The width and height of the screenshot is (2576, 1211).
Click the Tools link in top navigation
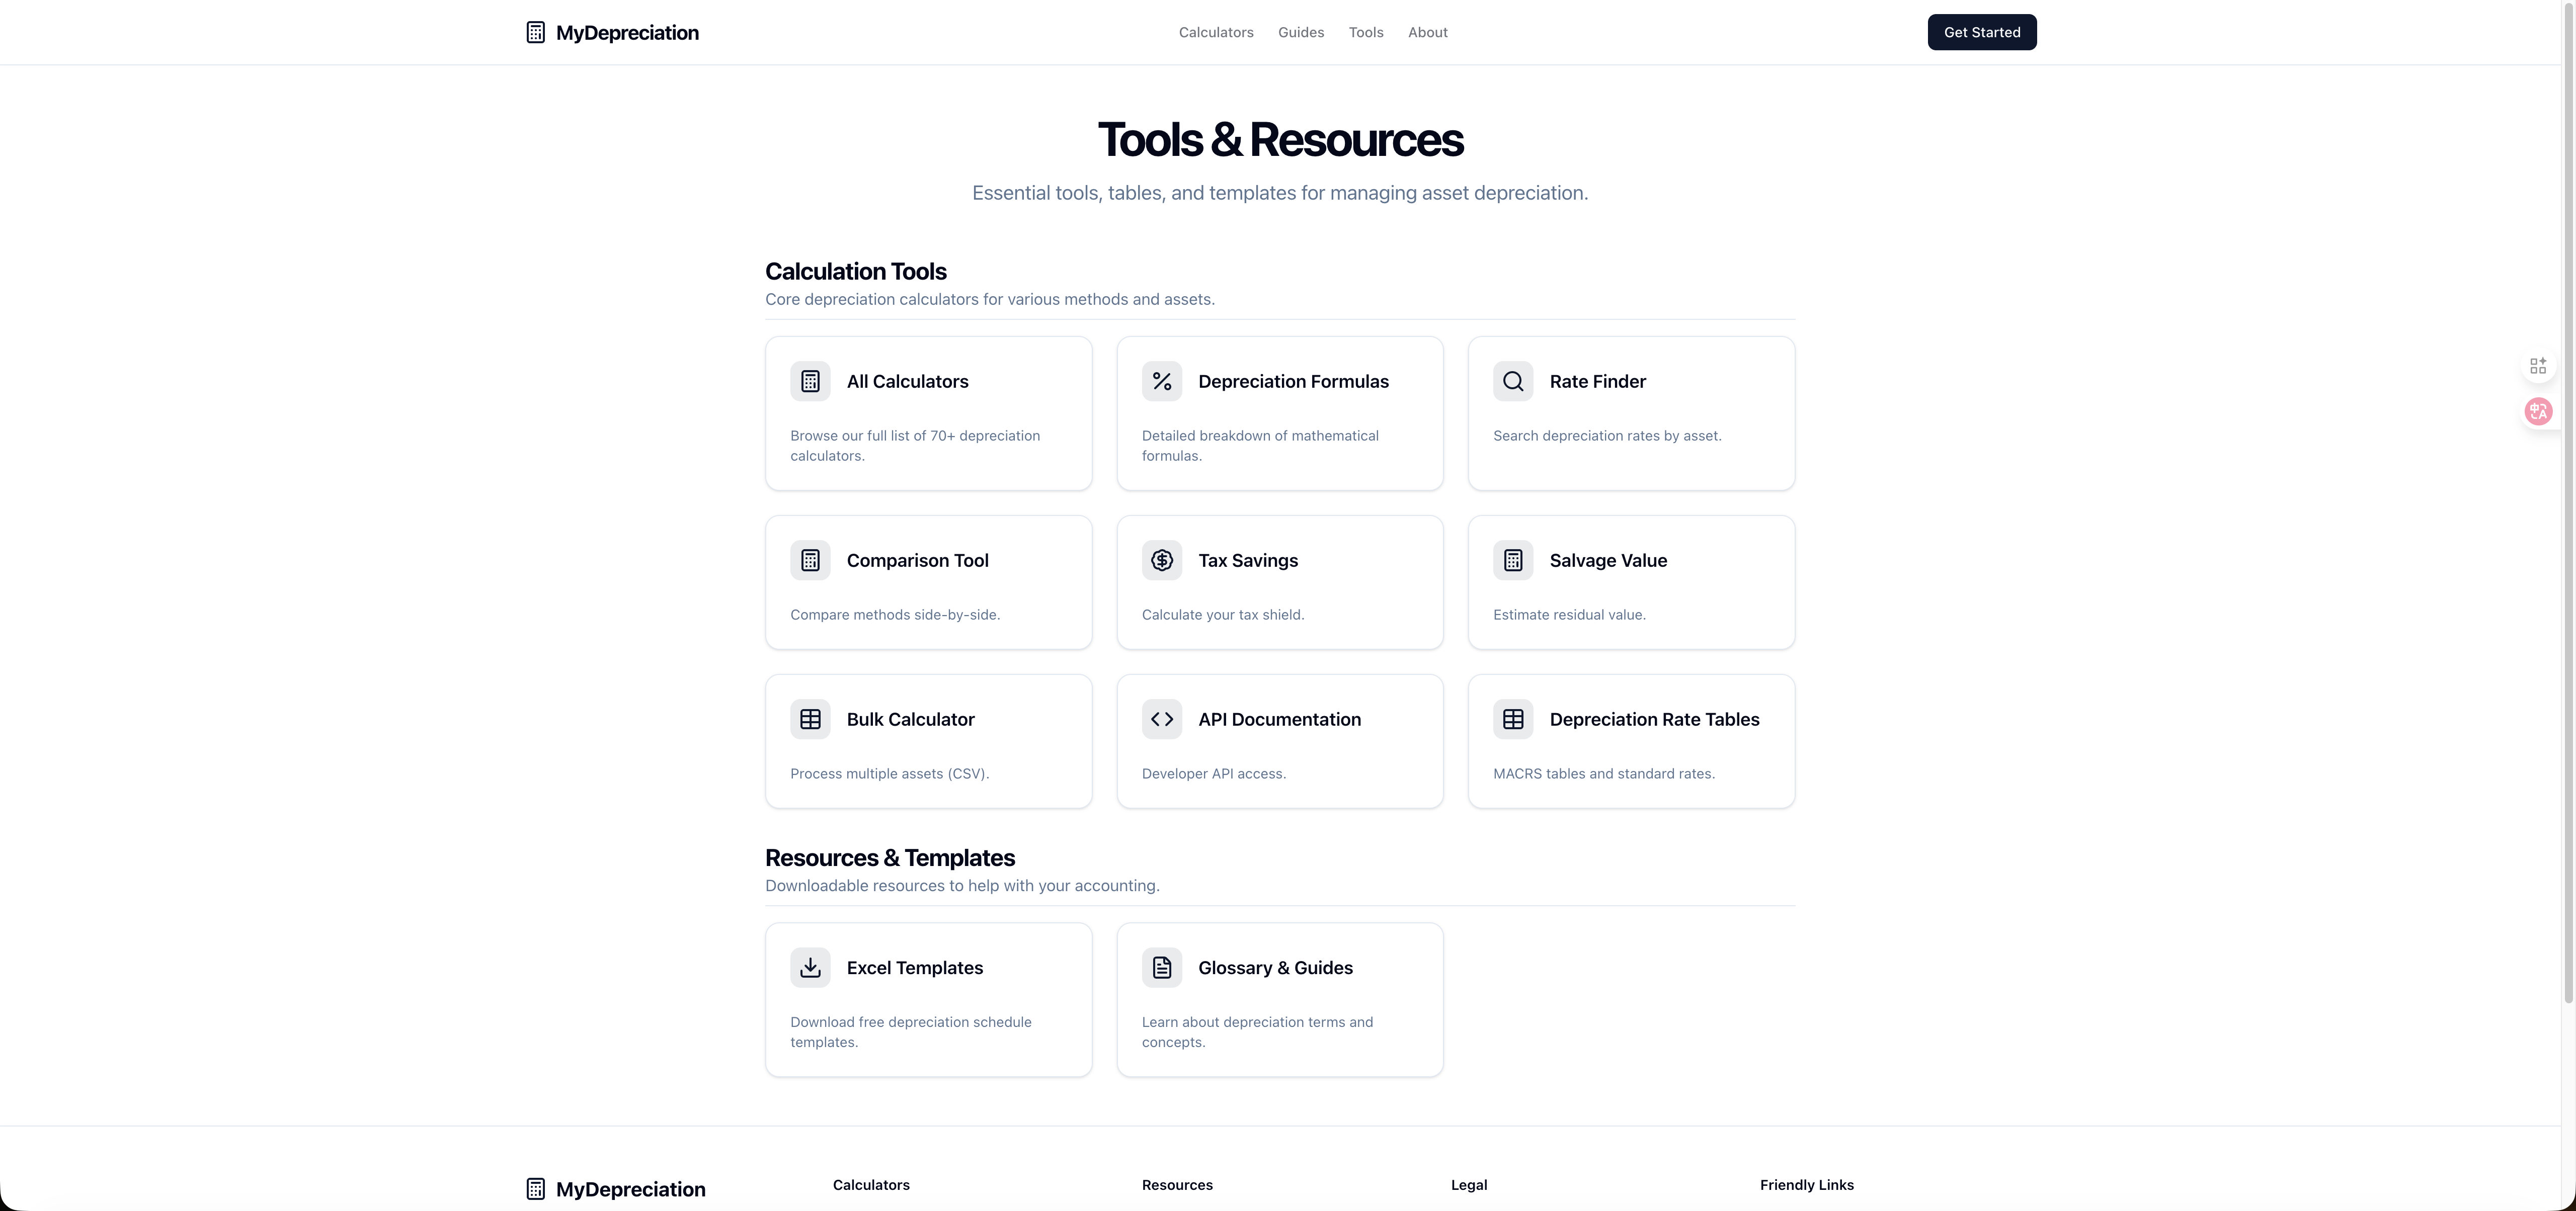pyautogui.click(x=1365, y=33)
